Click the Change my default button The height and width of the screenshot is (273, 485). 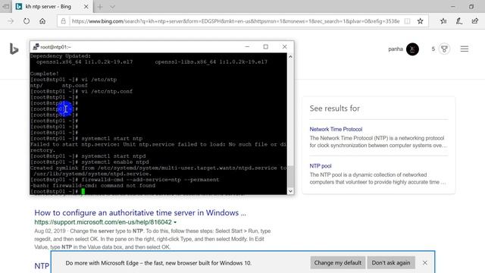[338, 263]
